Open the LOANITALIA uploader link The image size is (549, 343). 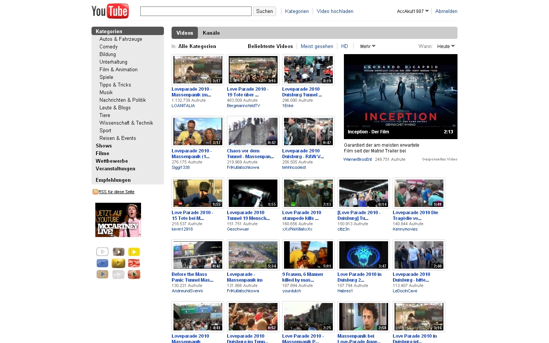coord(183,106)
